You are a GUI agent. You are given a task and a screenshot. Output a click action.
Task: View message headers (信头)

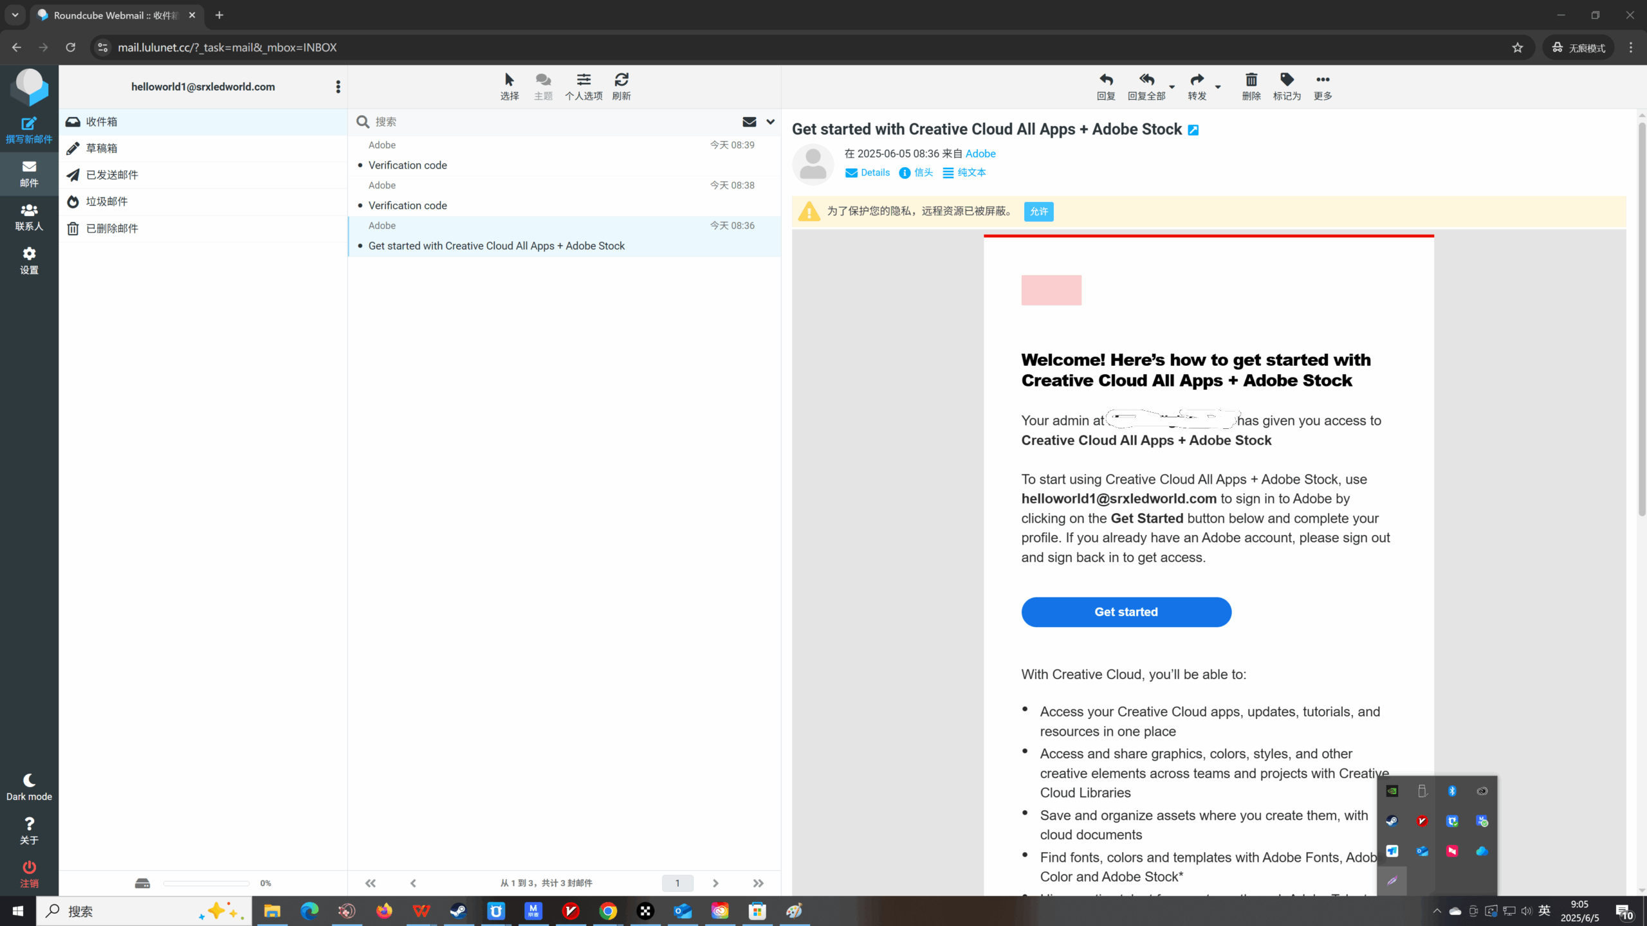pos(916,172)
